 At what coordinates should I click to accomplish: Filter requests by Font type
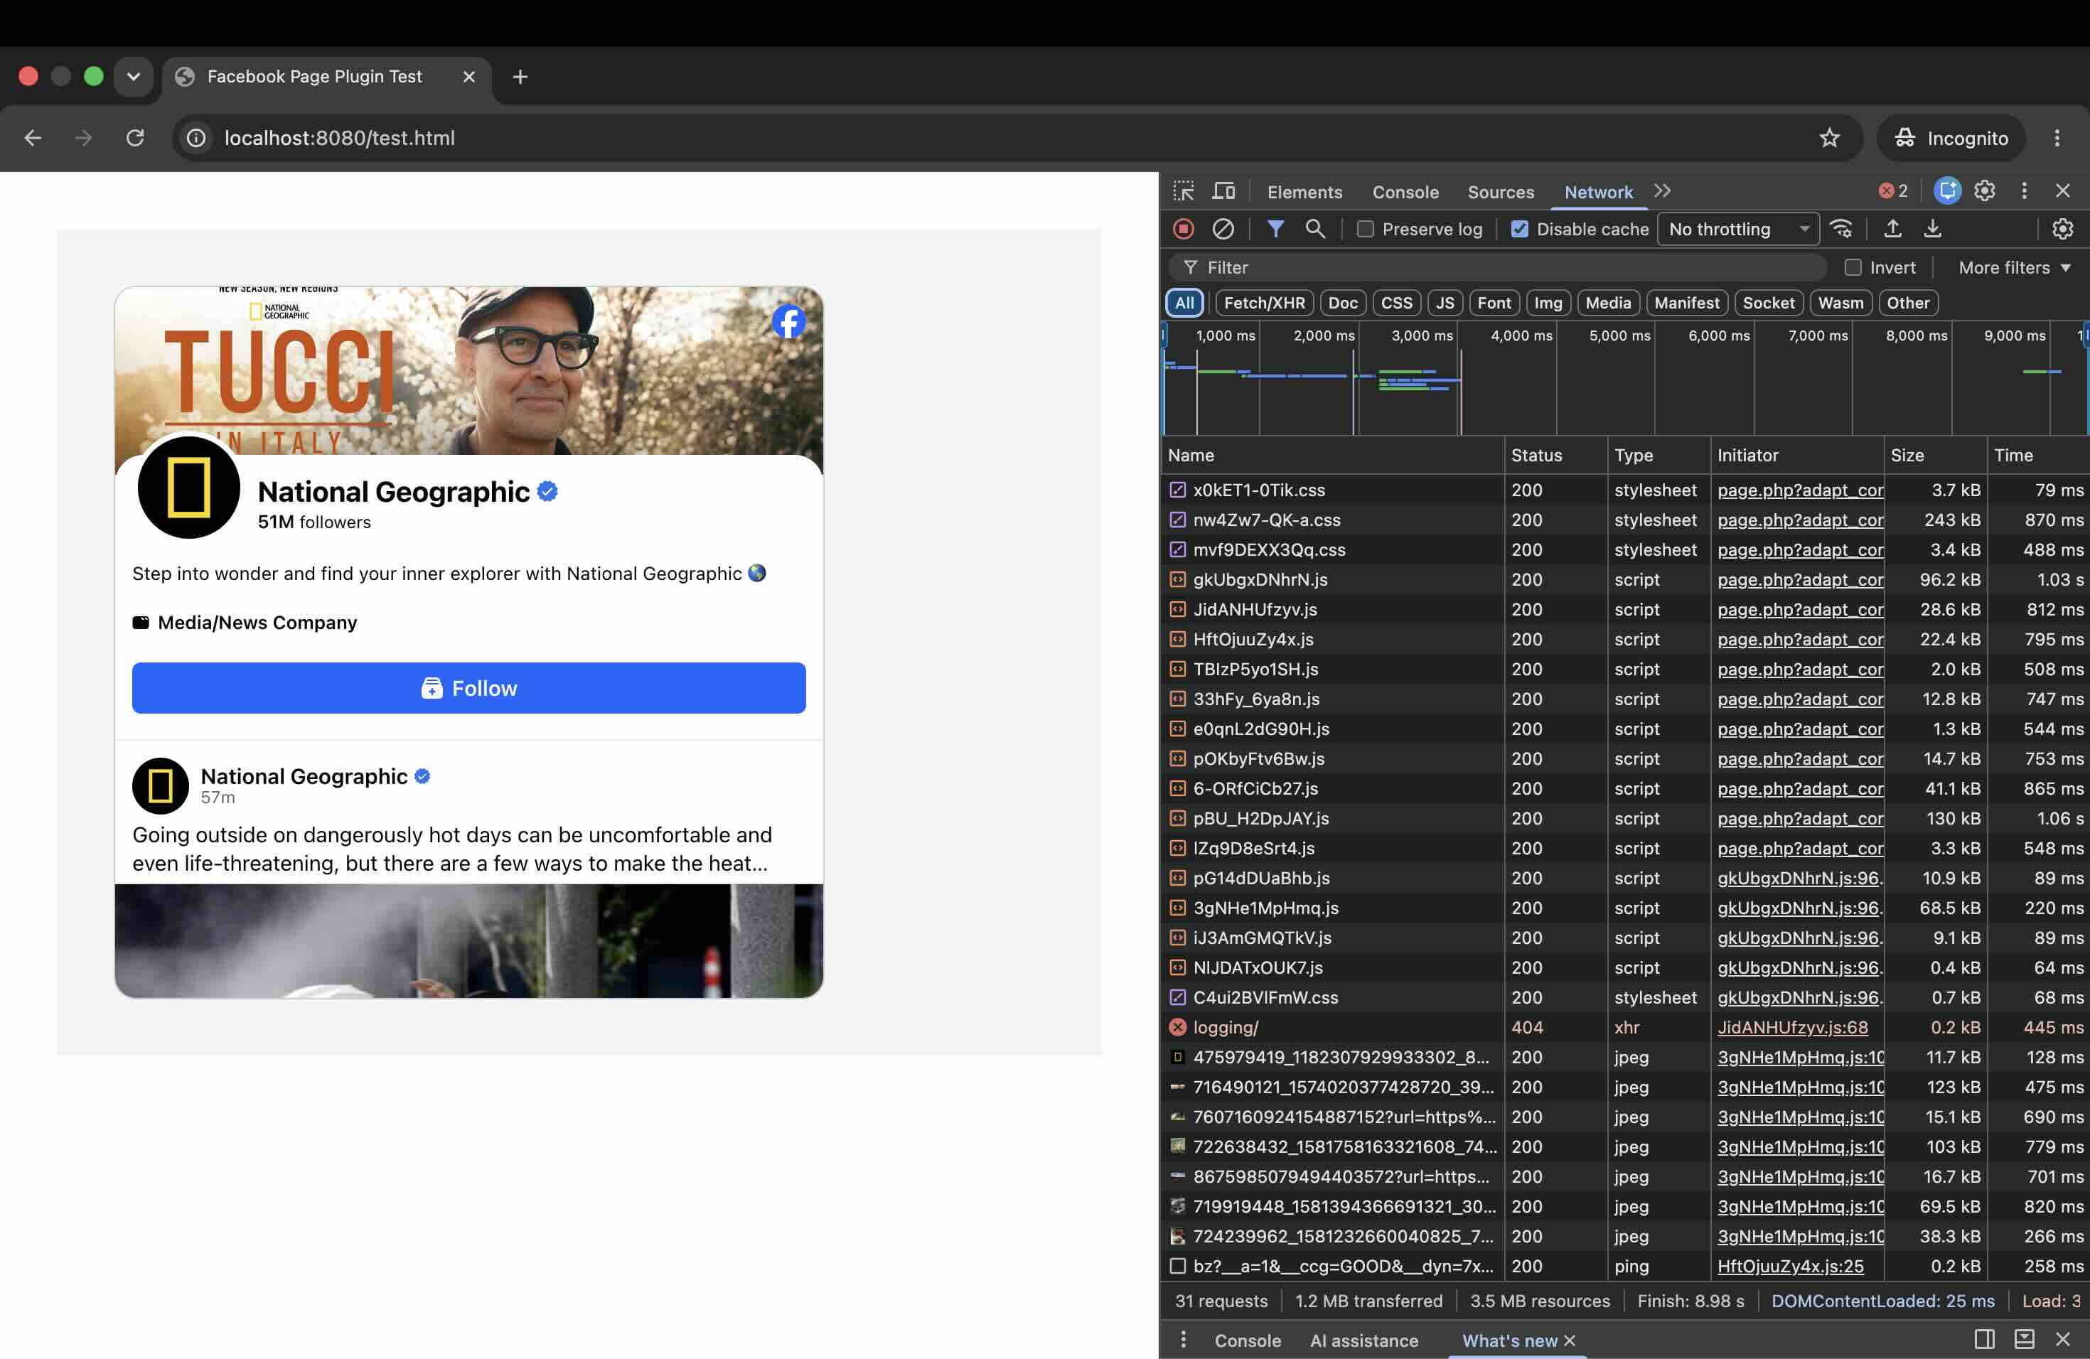click(x=1494, y=303)
